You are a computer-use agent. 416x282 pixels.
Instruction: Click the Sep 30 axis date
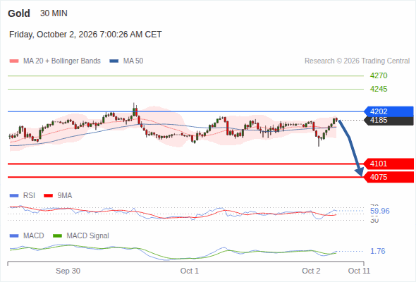point(68,271)
